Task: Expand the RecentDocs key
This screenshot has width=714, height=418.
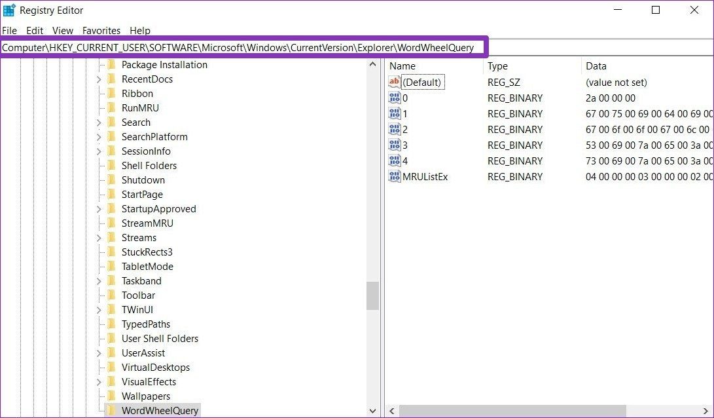Action: point(99,79)
